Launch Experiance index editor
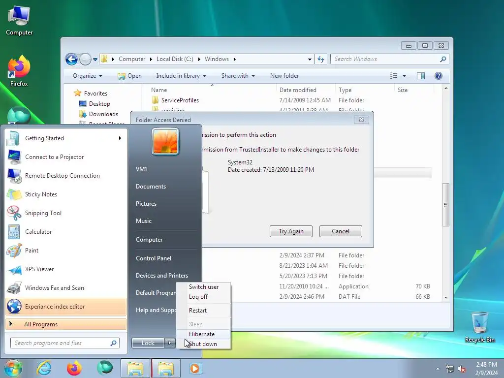 65,306
